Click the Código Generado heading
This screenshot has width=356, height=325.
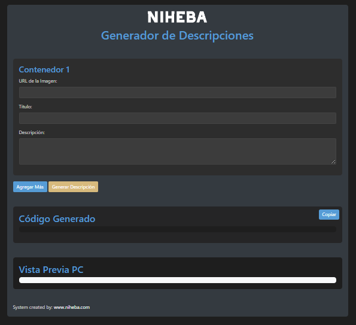coord(57,219)
